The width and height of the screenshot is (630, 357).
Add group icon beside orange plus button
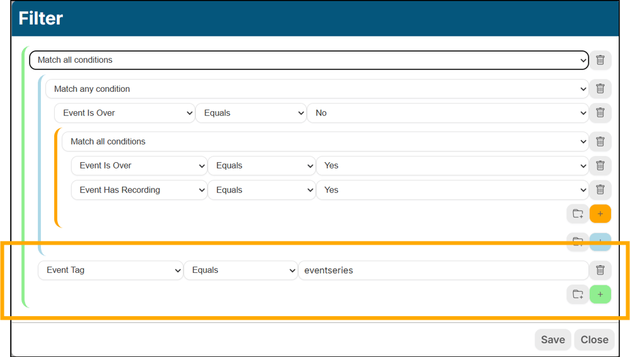pyautogui.click(x=578, y=214)
